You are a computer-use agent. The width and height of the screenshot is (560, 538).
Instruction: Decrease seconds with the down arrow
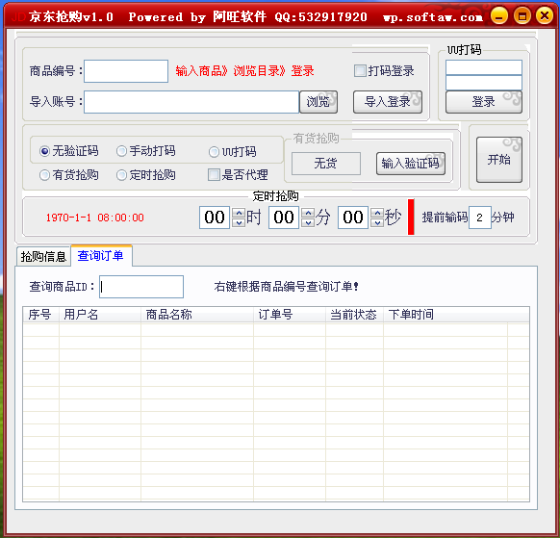[x=377, y=222]
